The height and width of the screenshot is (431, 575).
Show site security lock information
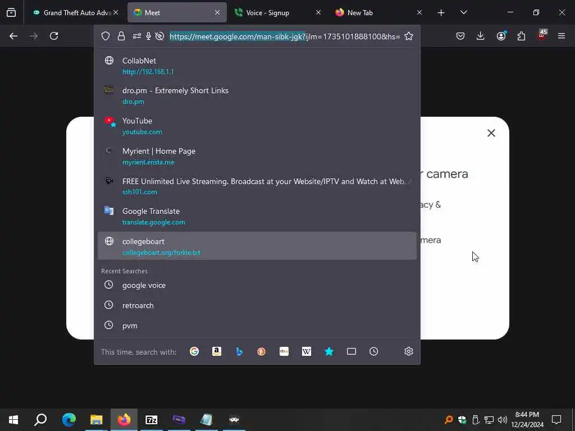121,36
